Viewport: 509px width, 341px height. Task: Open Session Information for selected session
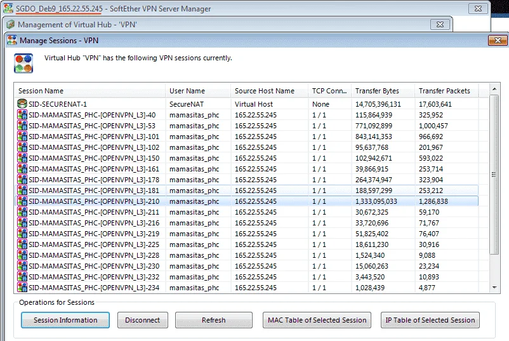pyautogui.click(x=65, y=320)
